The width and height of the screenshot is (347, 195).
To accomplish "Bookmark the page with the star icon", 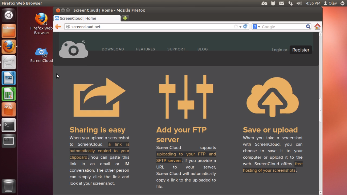I will tap(236, 27).
